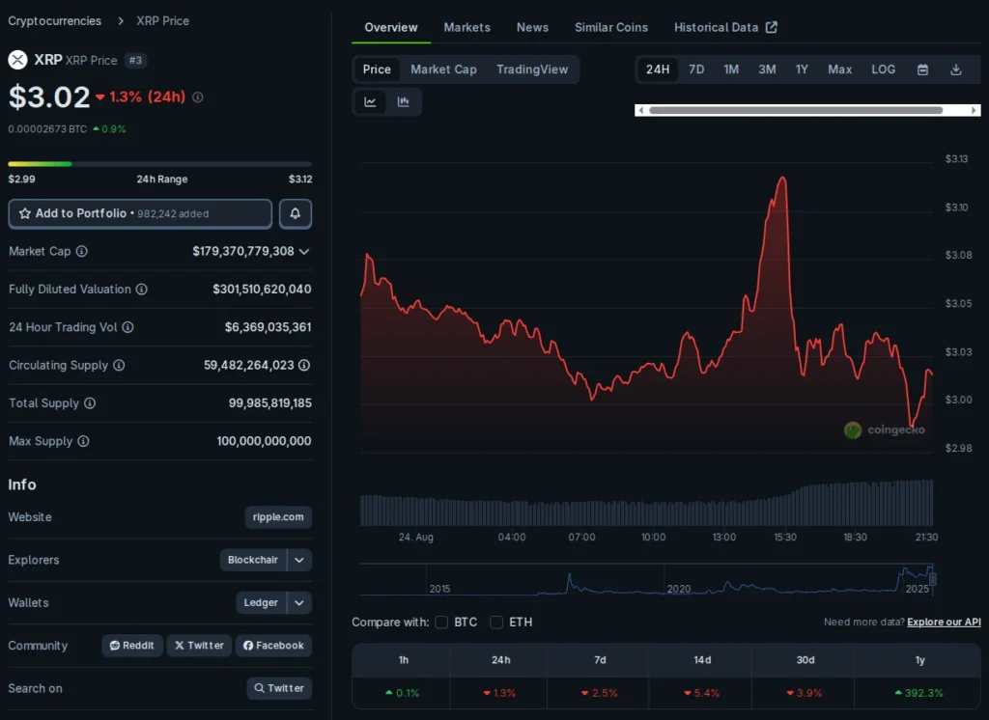989x720 pixels.
Task: Select the 1Y time range
Action: 802,69
